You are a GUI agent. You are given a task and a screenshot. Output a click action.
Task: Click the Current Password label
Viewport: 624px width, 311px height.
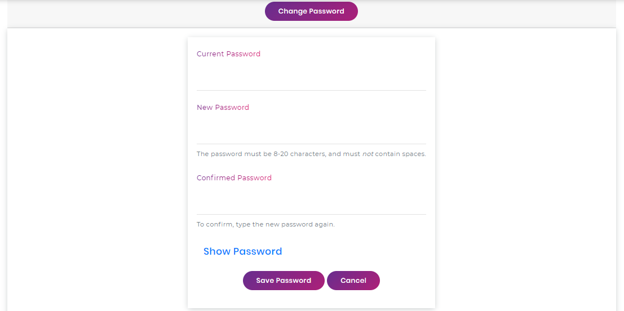click(228, 54)
